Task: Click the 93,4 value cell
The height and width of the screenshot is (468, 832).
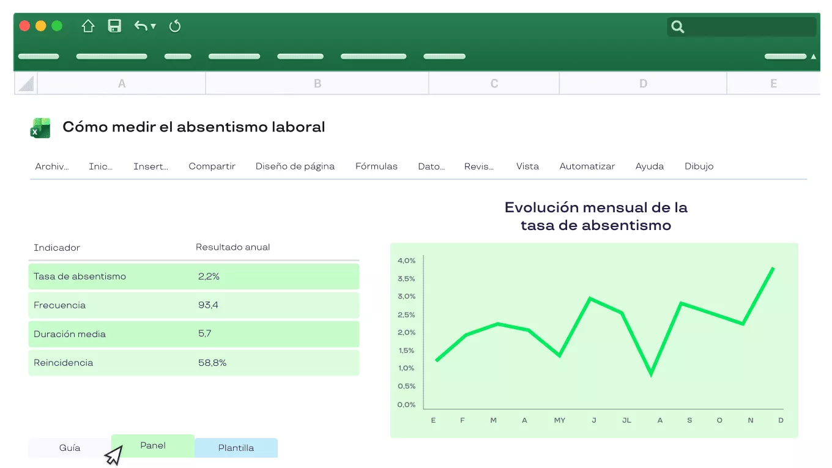Action: point(208,305)
